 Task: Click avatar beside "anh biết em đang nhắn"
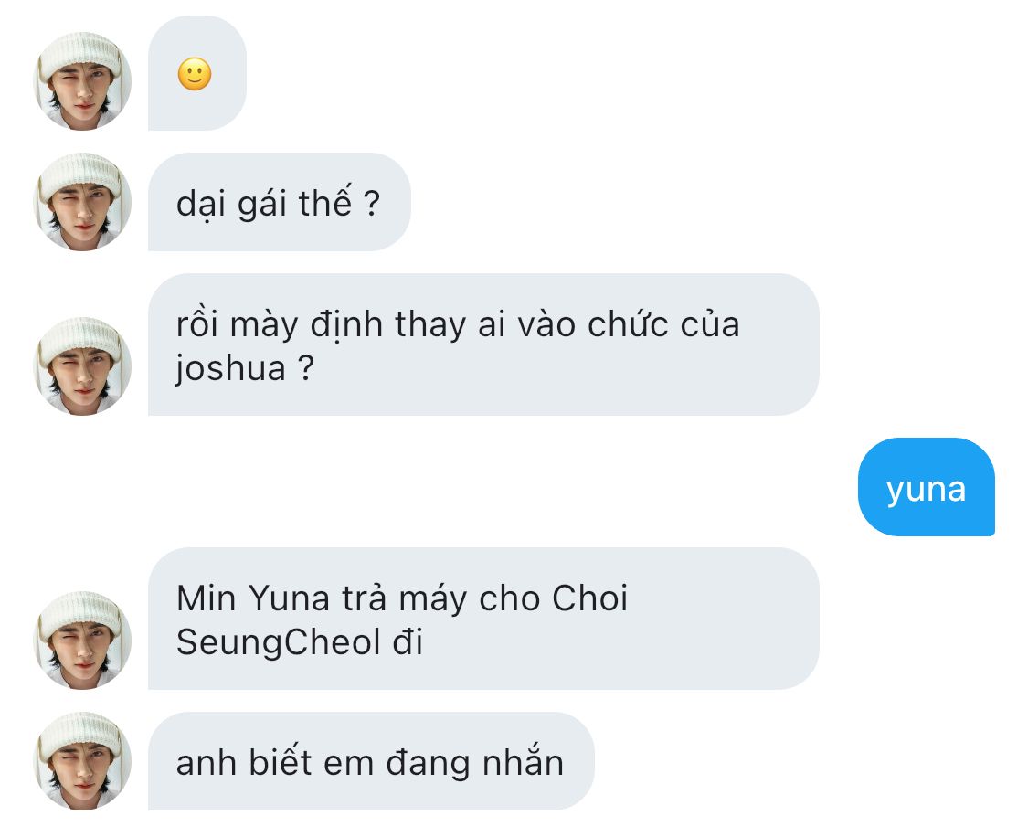click(x=83, y=761)
